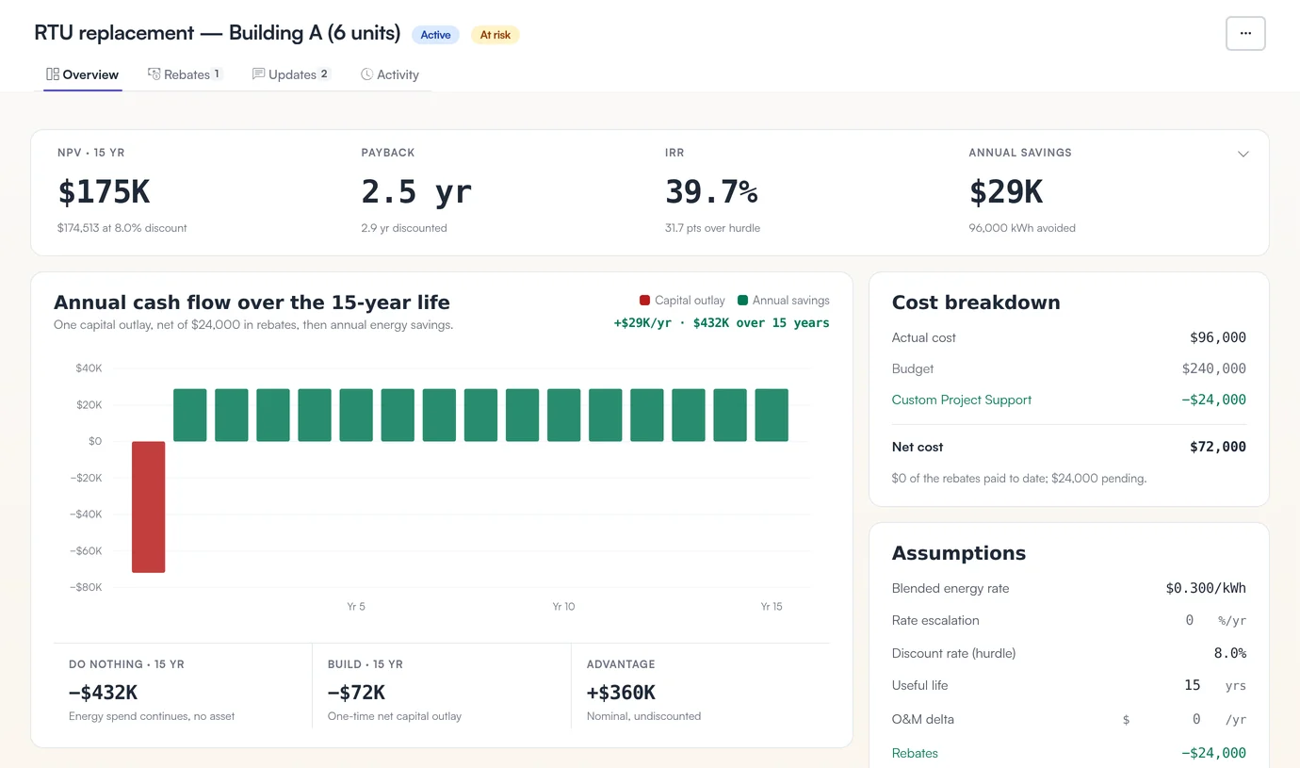Click the '96,000 kWh avoided' caption
This screenshot has width=1300, height=768.
1022,228
